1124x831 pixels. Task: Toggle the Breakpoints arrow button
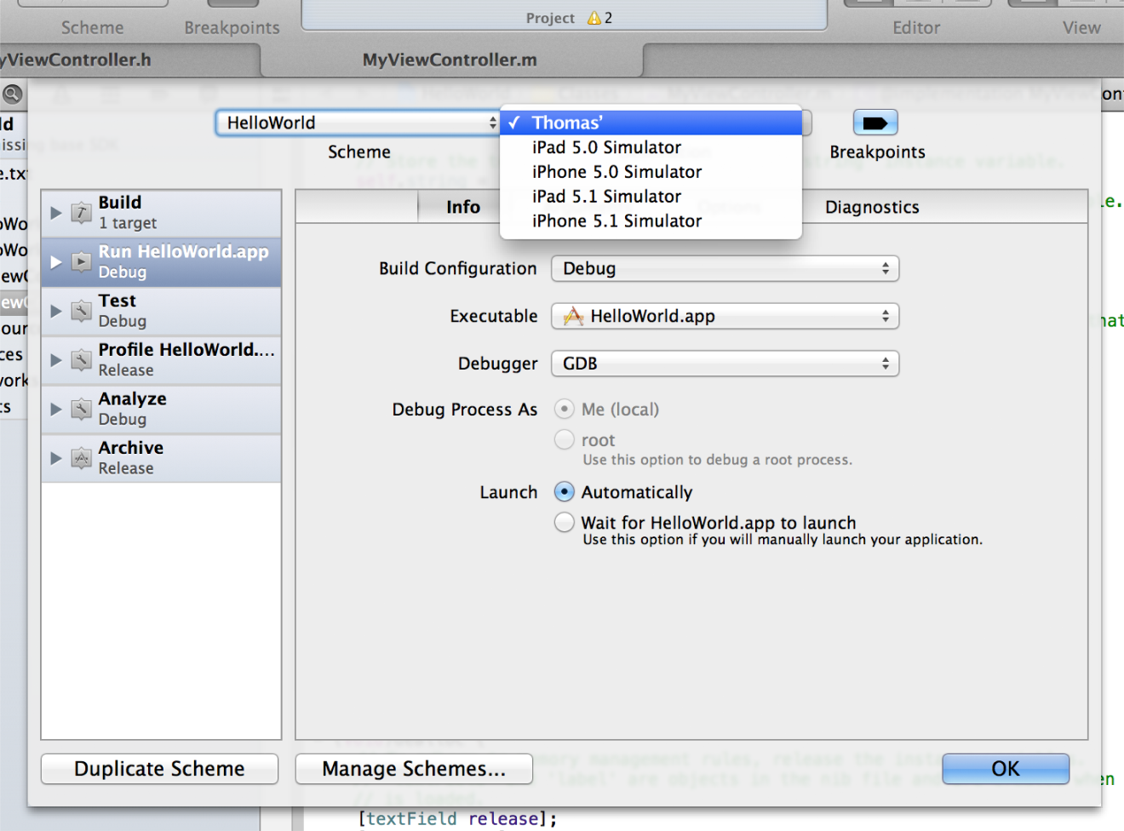[x=875, y=123]
